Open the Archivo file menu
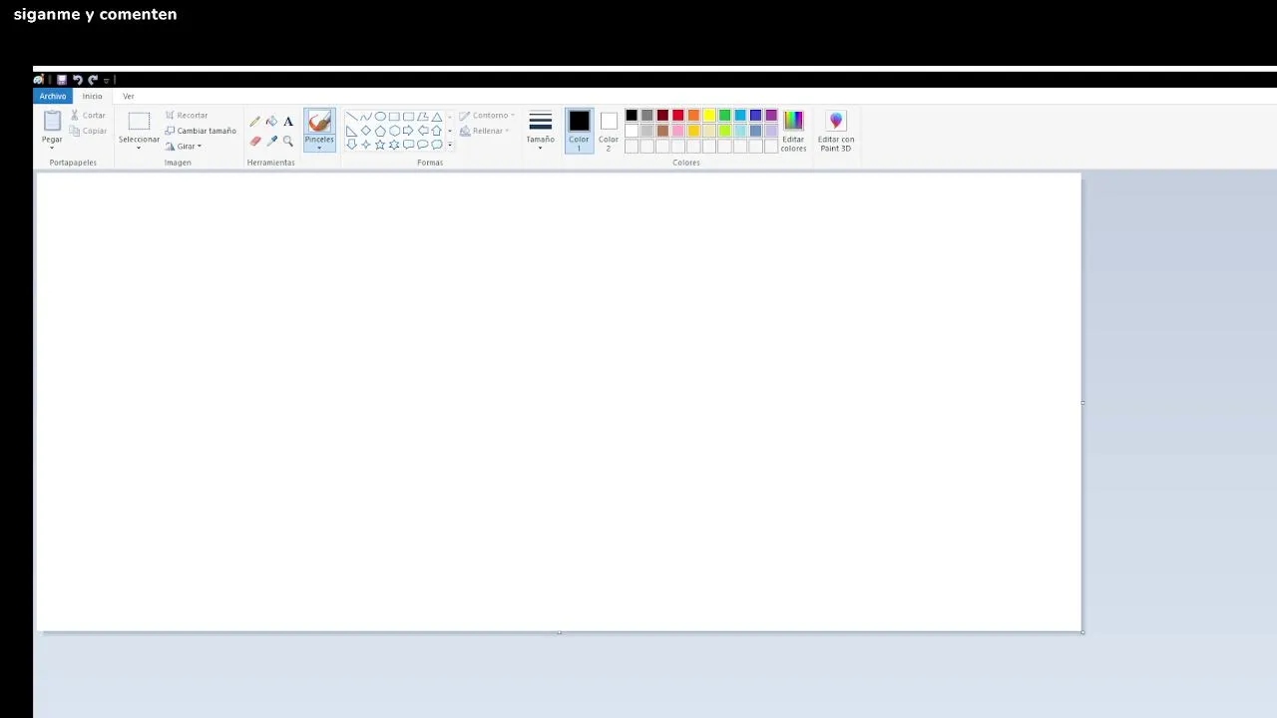This screenshot has width=1277, height=718. tap(53, 96)
